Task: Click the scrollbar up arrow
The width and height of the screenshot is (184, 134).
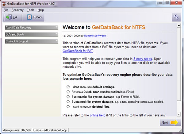Action: (x=178, y=25)
